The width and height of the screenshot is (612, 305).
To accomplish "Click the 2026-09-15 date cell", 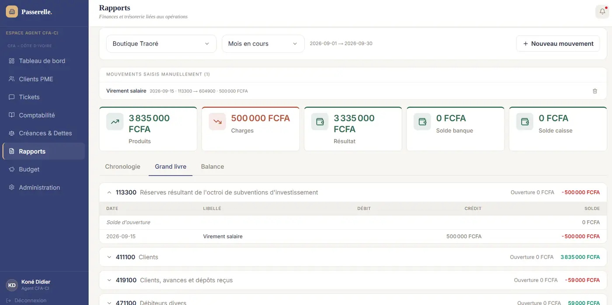I will tap(121, 236).
